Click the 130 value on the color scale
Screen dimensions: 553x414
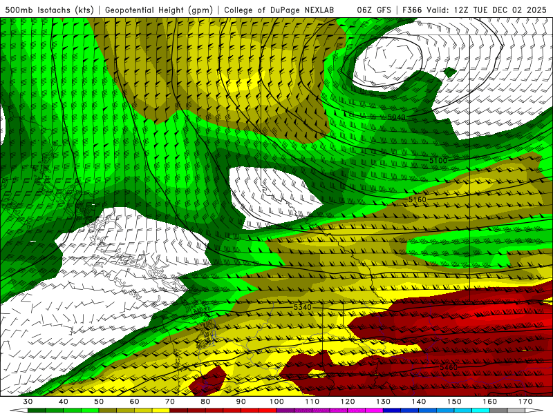pos(383,402)
